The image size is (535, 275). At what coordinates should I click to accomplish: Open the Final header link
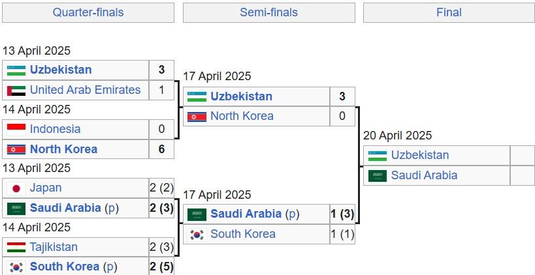(449, 12)
